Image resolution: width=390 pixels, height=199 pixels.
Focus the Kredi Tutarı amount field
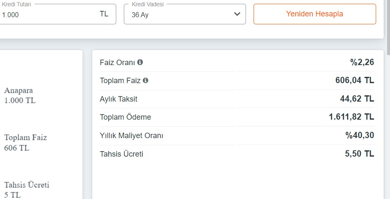57,14
